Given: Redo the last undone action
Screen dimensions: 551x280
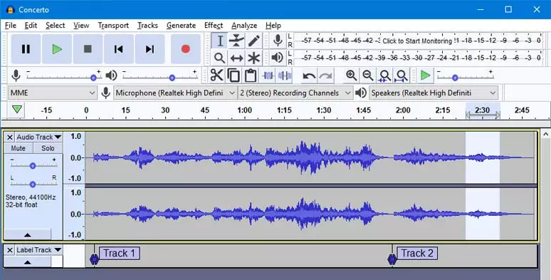Looking at the screenshot, I should point(326,76).
